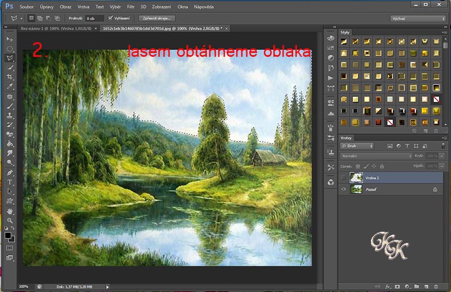Select the Hand tool
451x292 pixels.
point(10,212)
